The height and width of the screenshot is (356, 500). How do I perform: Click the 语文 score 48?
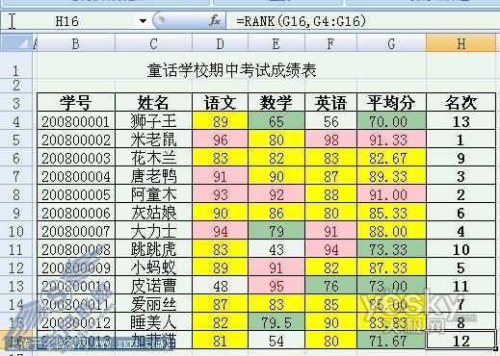220,286
